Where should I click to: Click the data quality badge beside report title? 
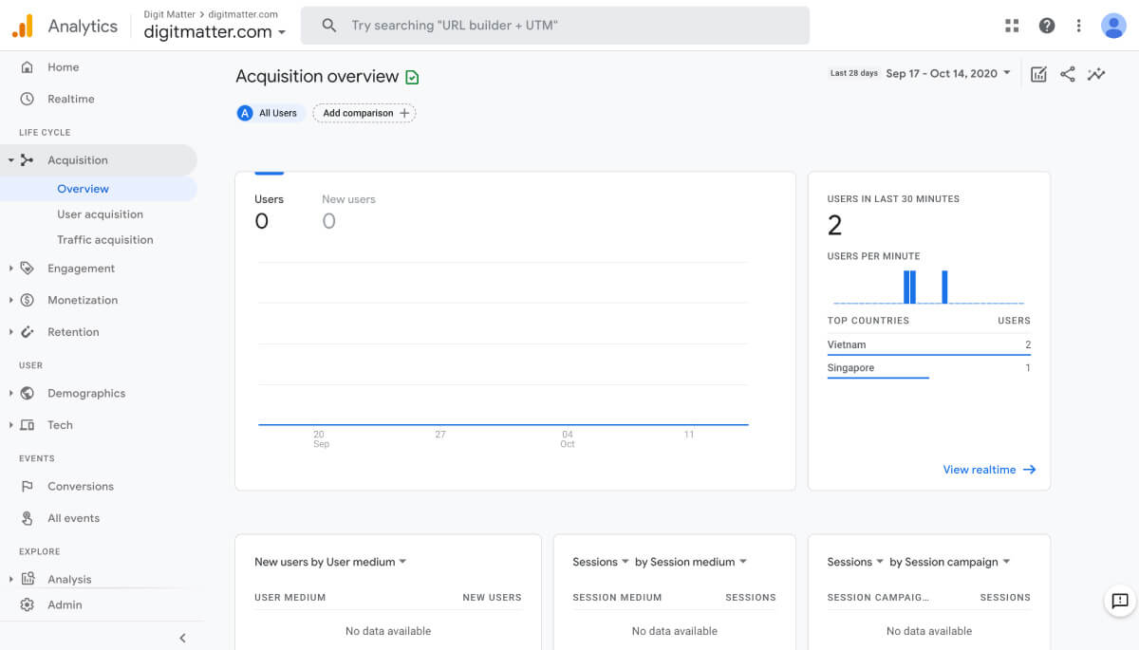410,76
